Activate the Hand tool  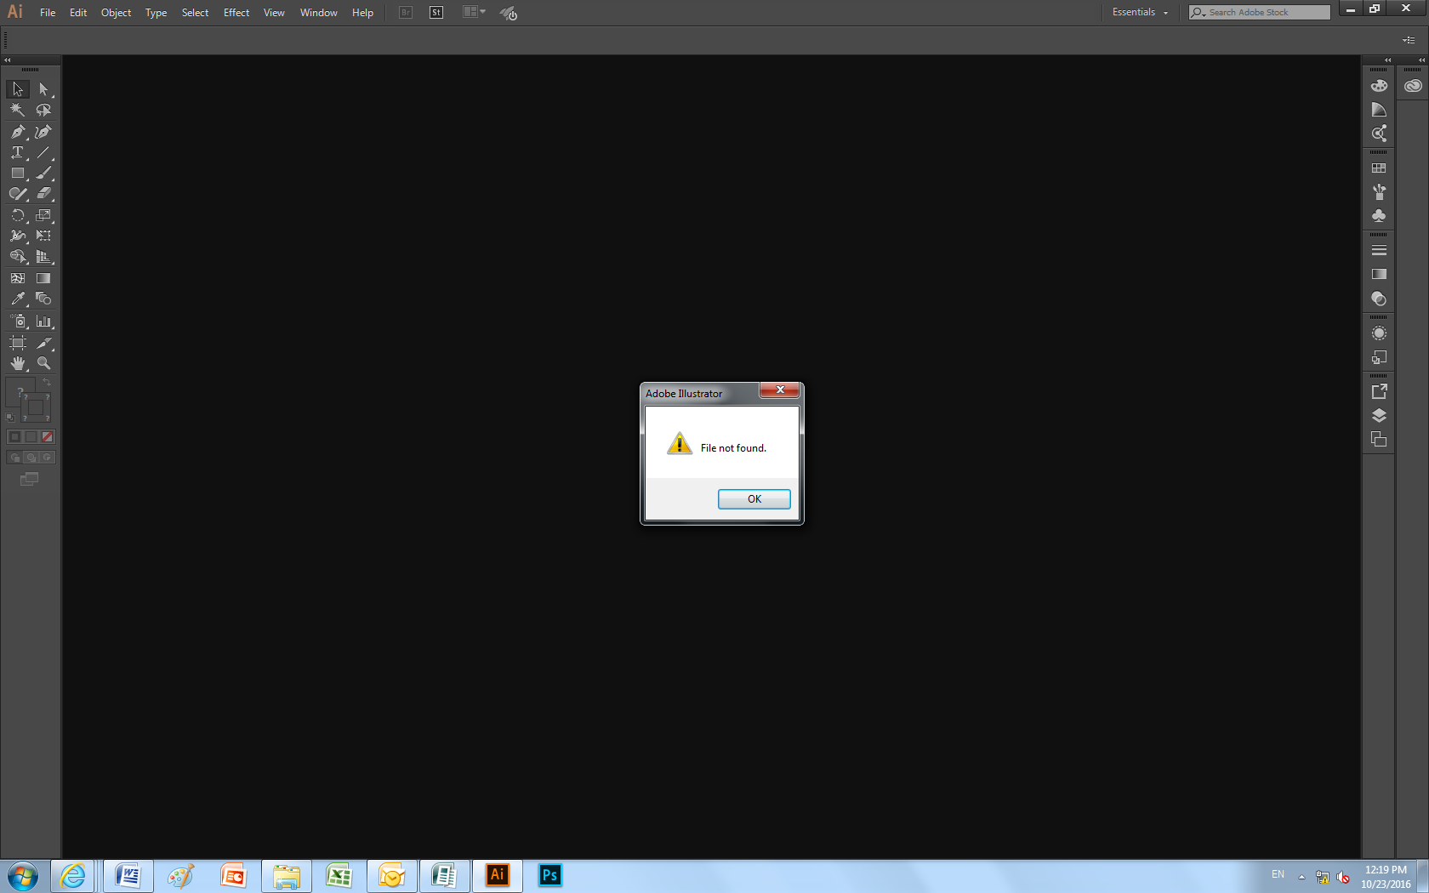tap(17, 363)
